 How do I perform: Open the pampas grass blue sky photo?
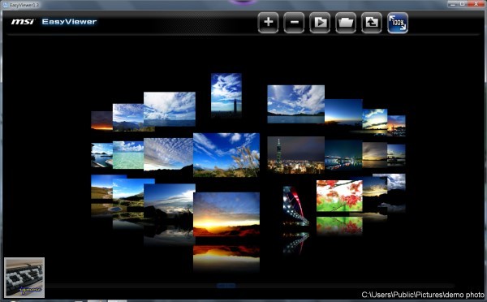click(226, 155)
